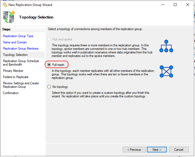Image resolution: width=195 pixels, height=157 pixels.
Task: Click the Hub and spoke description paragraph
Action: click(102, 50)
